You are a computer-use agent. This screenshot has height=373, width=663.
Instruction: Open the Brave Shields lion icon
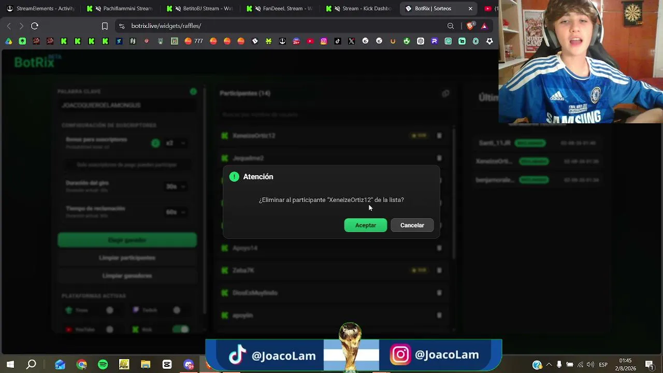(470, 26)
